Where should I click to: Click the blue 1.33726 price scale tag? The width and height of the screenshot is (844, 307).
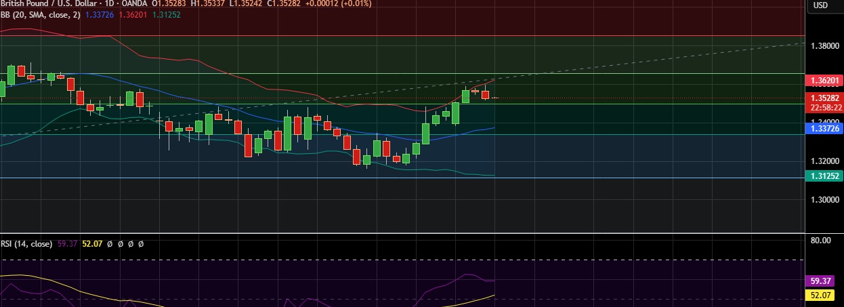pos(824,127)
